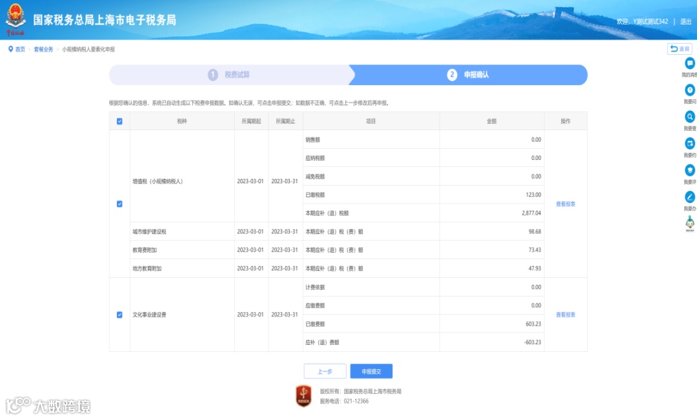
Task: Click the 我要问 question icon
Action: [x=689, y=90]
